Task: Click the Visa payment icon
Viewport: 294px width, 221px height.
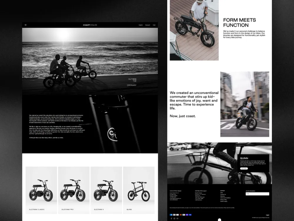Action: (190, 215)
